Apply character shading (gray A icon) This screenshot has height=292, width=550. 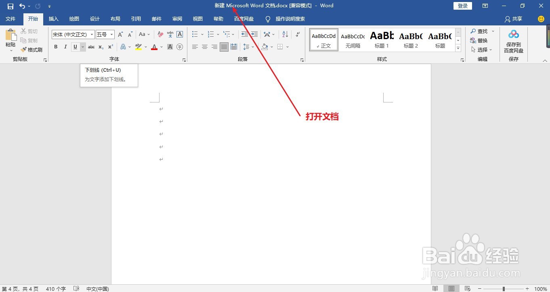170,47
